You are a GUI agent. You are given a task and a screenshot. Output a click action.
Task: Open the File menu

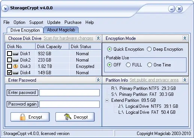coord(6,22)
